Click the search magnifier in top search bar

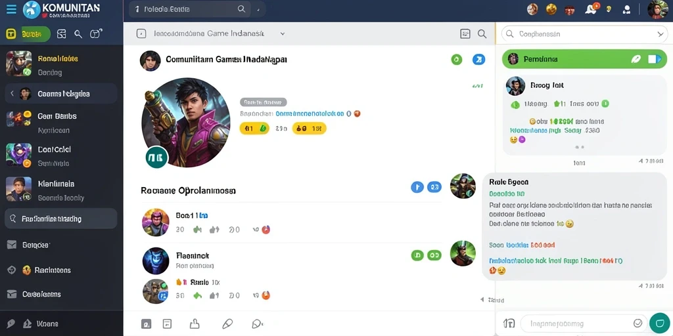point(242,9)
